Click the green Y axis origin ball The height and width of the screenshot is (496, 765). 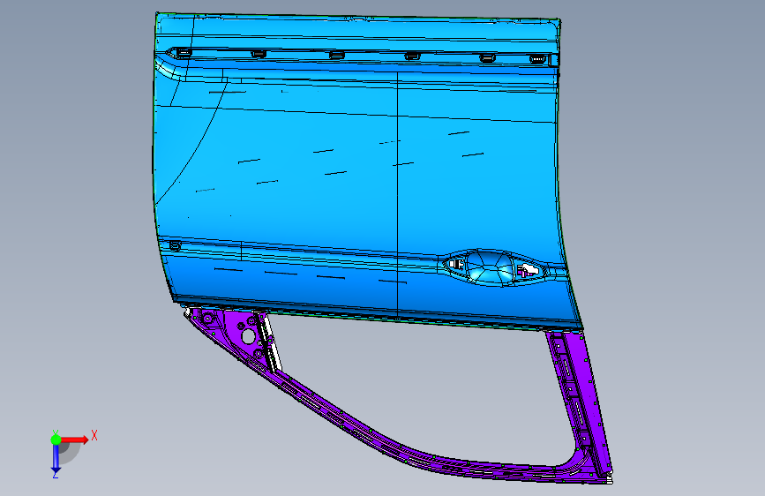click(56, 440)
